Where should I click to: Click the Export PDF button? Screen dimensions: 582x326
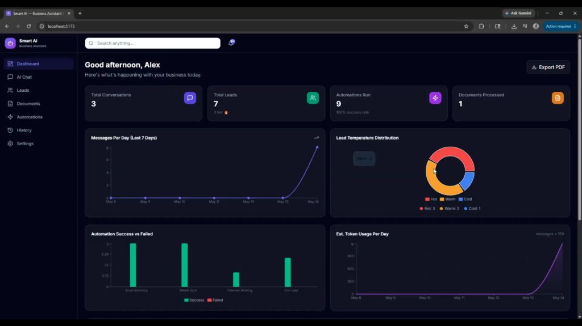548,67
